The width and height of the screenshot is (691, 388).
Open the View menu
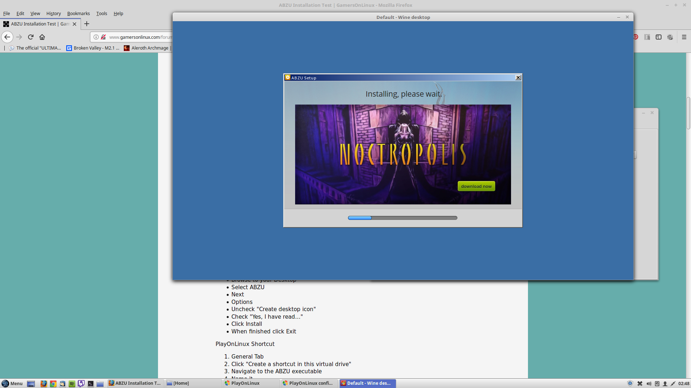coord(35,13)
